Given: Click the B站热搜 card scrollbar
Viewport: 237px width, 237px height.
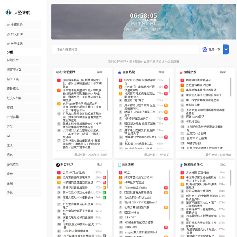Looking at the screenshot, I should point(169,195).
